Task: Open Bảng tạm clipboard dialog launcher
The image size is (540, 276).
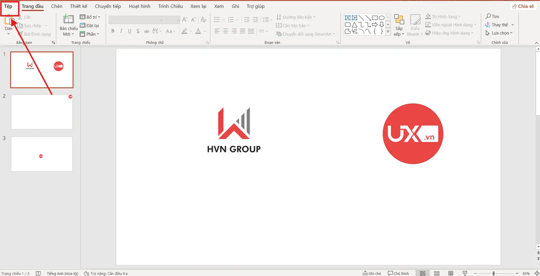Action: pos(53,42)
